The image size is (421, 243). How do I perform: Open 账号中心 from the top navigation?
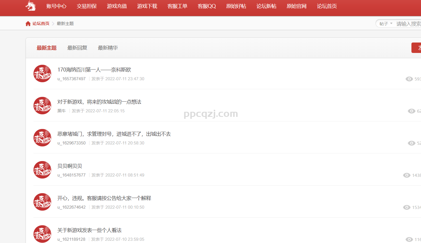coord(56,6)
